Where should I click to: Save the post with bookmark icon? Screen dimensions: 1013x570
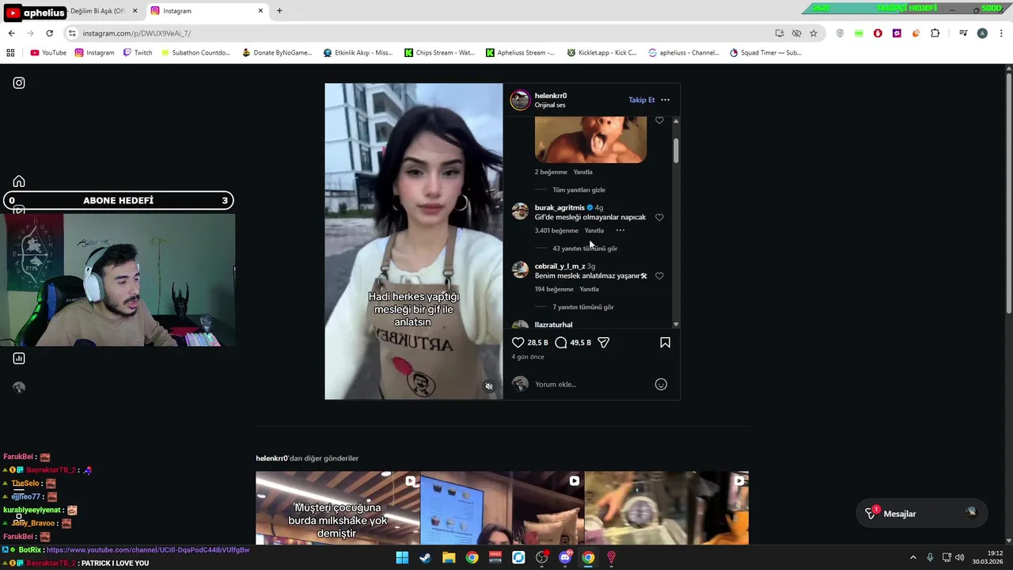pyautogui.click(x=665, y=342)
